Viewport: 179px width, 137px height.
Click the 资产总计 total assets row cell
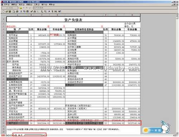(18, 123)
